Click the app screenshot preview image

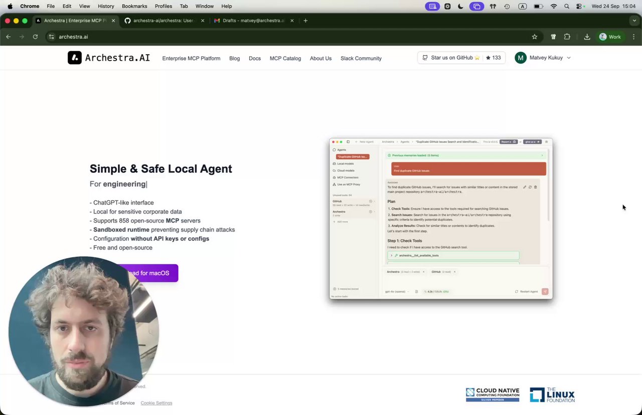[x=441, y=219]
